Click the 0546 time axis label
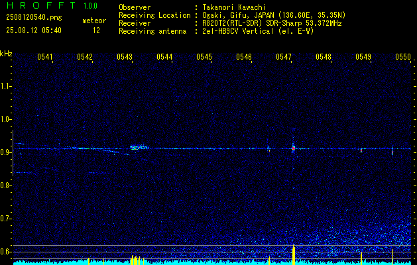This screenshot has height=265, width=417. tap(244, 57)
